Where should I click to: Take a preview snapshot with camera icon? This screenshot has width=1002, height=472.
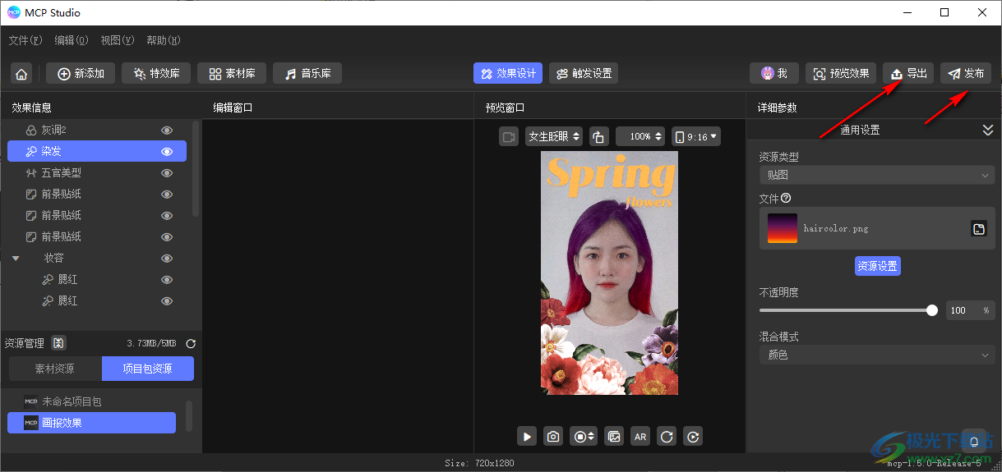click(553, 437)
